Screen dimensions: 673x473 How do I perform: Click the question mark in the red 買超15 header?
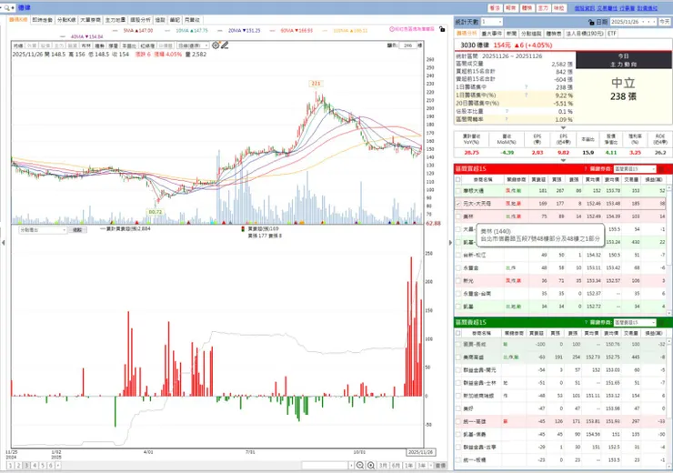point(586,168)
